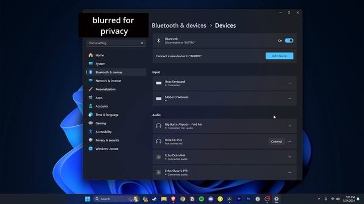Click the Find a setting search field
The image size is (364, 204).
[x=116, y=43]
